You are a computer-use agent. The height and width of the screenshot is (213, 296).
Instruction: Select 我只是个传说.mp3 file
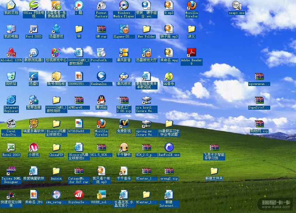[101, 171]
